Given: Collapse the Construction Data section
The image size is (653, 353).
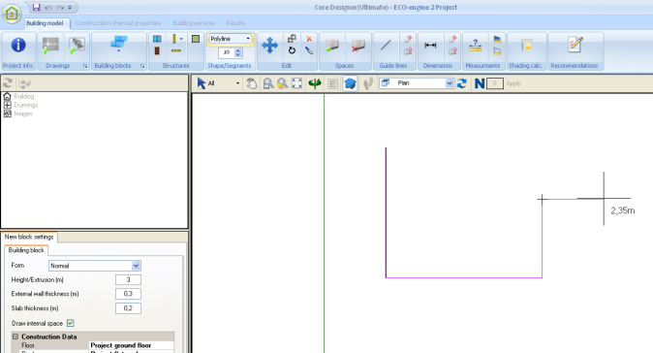Looking at the screenshot, I should coord(16,337).
